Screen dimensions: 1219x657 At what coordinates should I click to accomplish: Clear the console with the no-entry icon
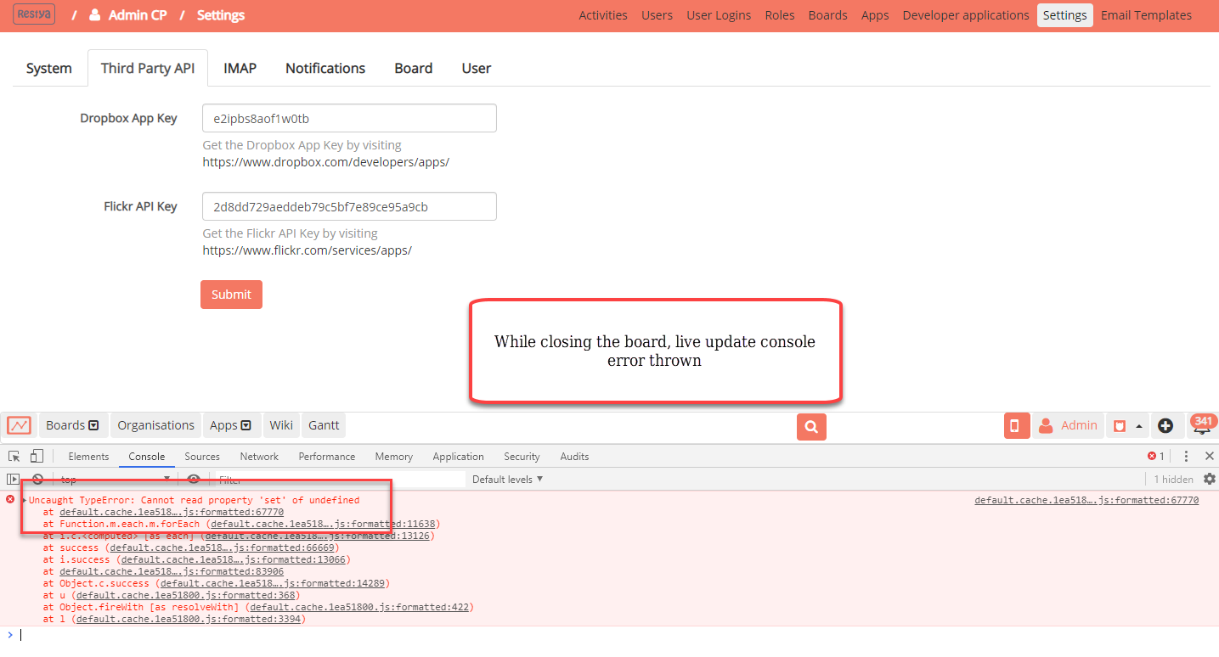point(37,479)
